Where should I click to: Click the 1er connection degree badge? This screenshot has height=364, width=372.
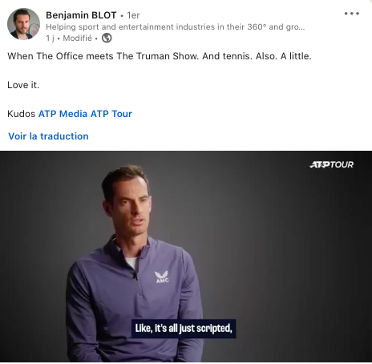pyautogui.click(x=133, y=15)
